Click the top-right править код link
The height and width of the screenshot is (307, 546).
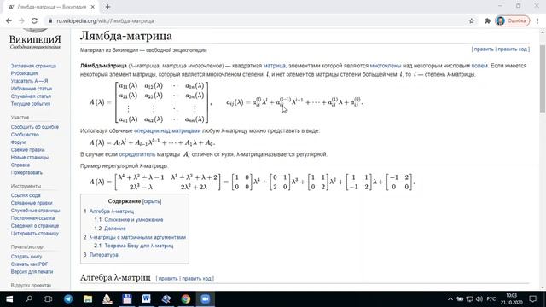512,49
